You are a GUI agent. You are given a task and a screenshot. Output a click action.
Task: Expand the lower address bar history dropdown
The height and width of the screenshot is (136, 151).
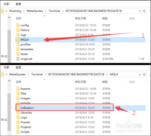click(x=140, y=75)
